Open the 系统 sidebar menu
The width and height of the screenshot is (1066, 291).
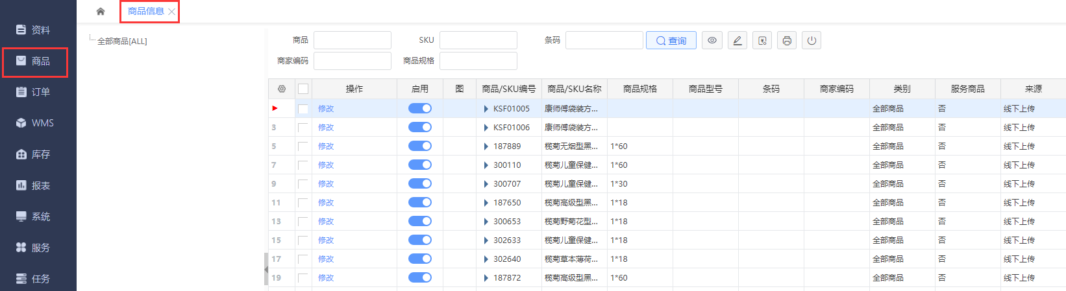tap(33, 216)
